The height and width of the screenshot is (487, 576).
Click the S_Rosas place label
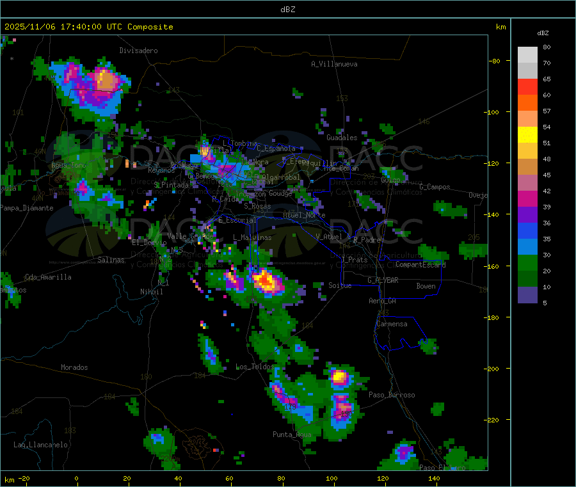point(257,206)
